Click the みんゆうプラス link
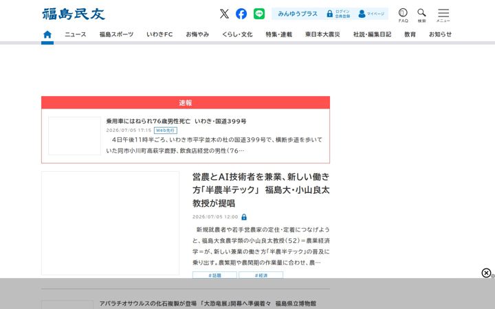 [x=298, y=14]
